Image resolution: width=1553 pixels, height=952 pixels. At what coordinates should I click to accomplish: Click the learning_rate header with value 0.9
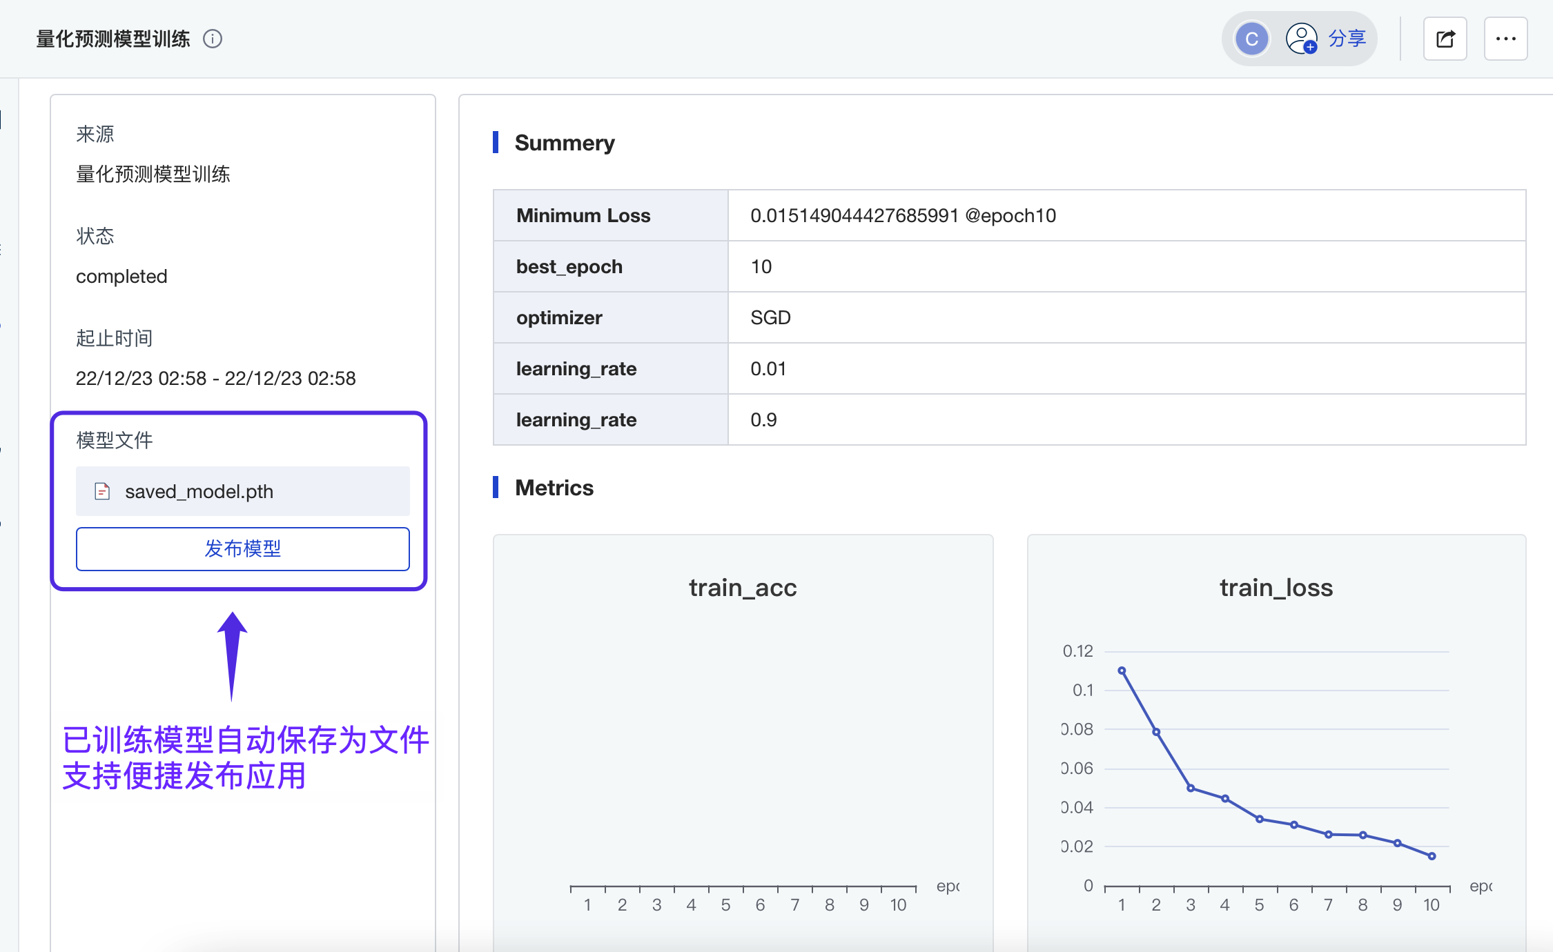[611, 419]
